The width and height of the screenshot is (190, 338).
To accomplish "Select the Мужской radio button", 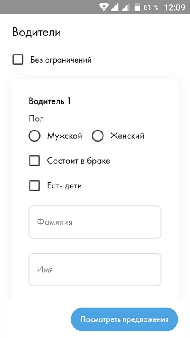I will 35,136.
